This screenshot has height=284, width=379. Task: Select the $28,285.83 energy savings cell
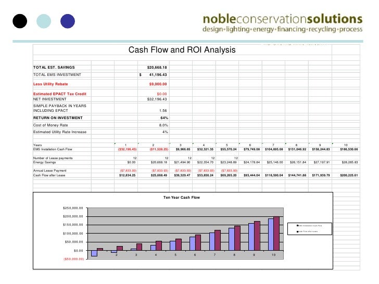point(350,162)
